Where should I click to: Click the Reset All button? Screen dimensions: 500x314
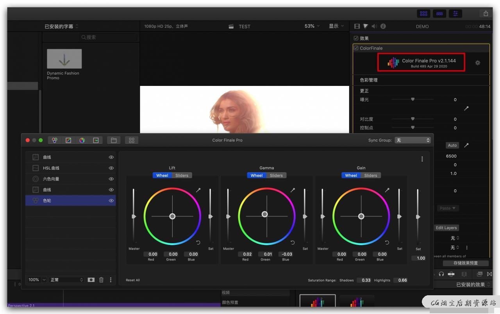(133, 280)
